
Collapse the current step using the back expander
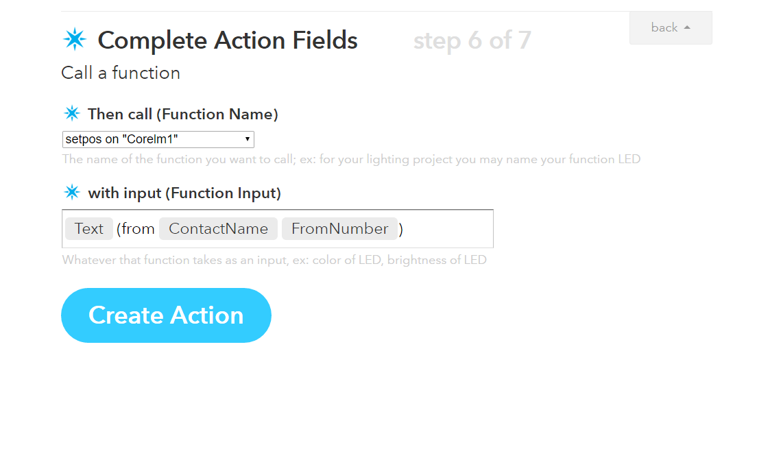tap(669, 27)
